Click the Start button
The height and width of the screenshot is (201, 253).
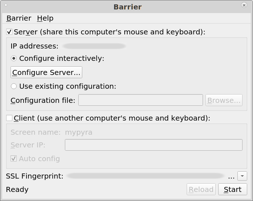pos(232,189)
